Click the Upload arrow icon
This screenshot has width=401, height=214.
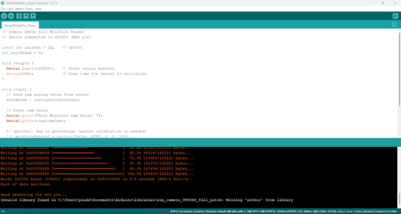point(11,16)
